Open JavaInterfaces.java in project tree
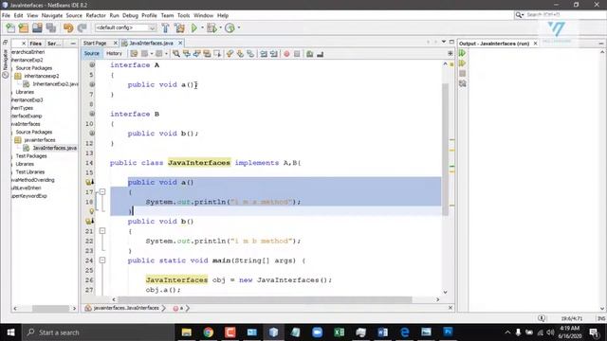 54,148
